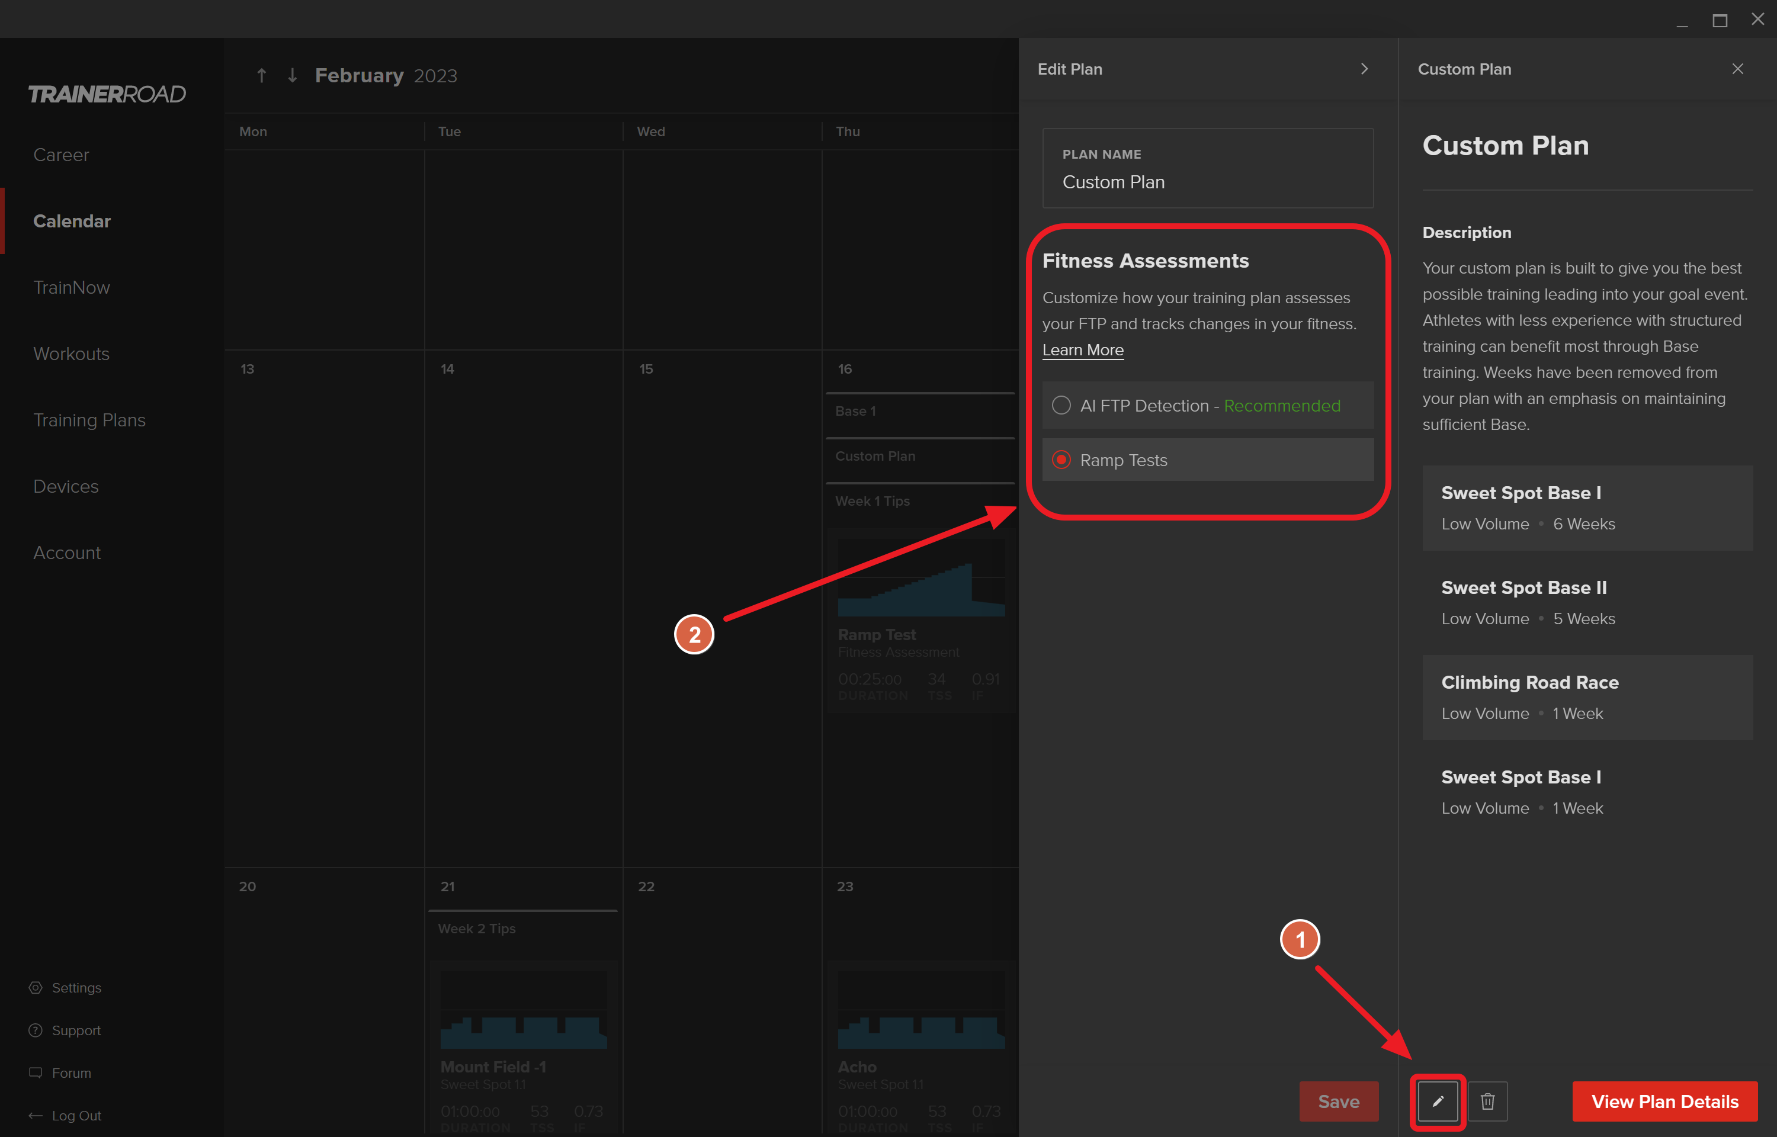This screenshot has height=1137, width=1777.
Task: Click the trash delete plan icon
Action: tap(1487, 1101)
